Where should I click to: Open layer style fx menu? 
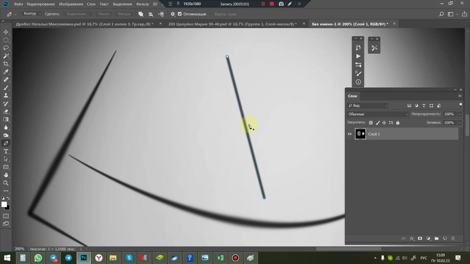pos(412,238)
